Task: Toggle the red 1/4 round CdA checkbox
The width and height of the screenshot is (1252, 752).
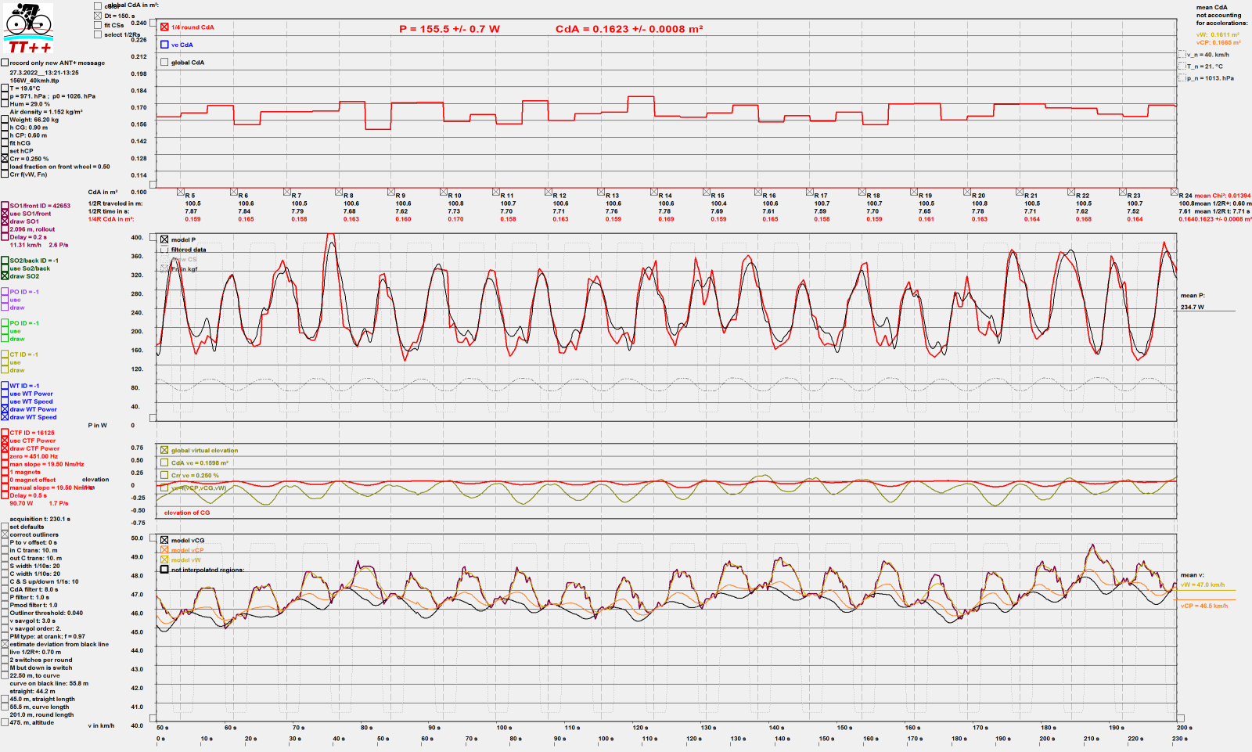Action: 164,27
